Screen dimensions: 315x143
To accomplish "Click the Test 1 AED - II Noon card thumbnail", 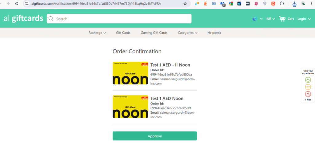I will coord(130,73).
